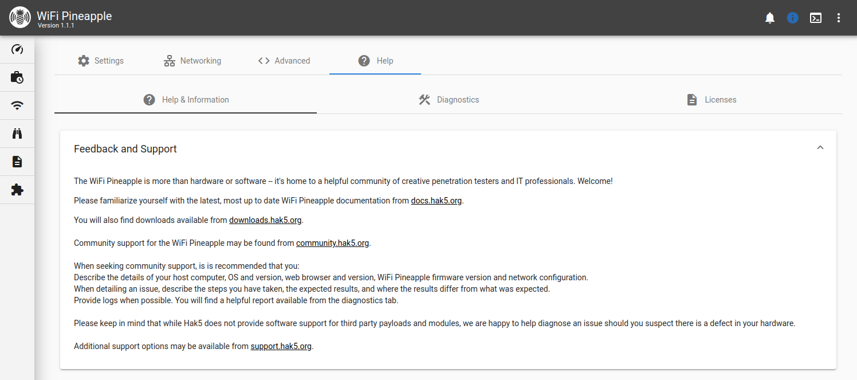Switch to the Advanced tab
Viewport: 857px width, 380px height.
pyautogui.click(x=284, y=61)
